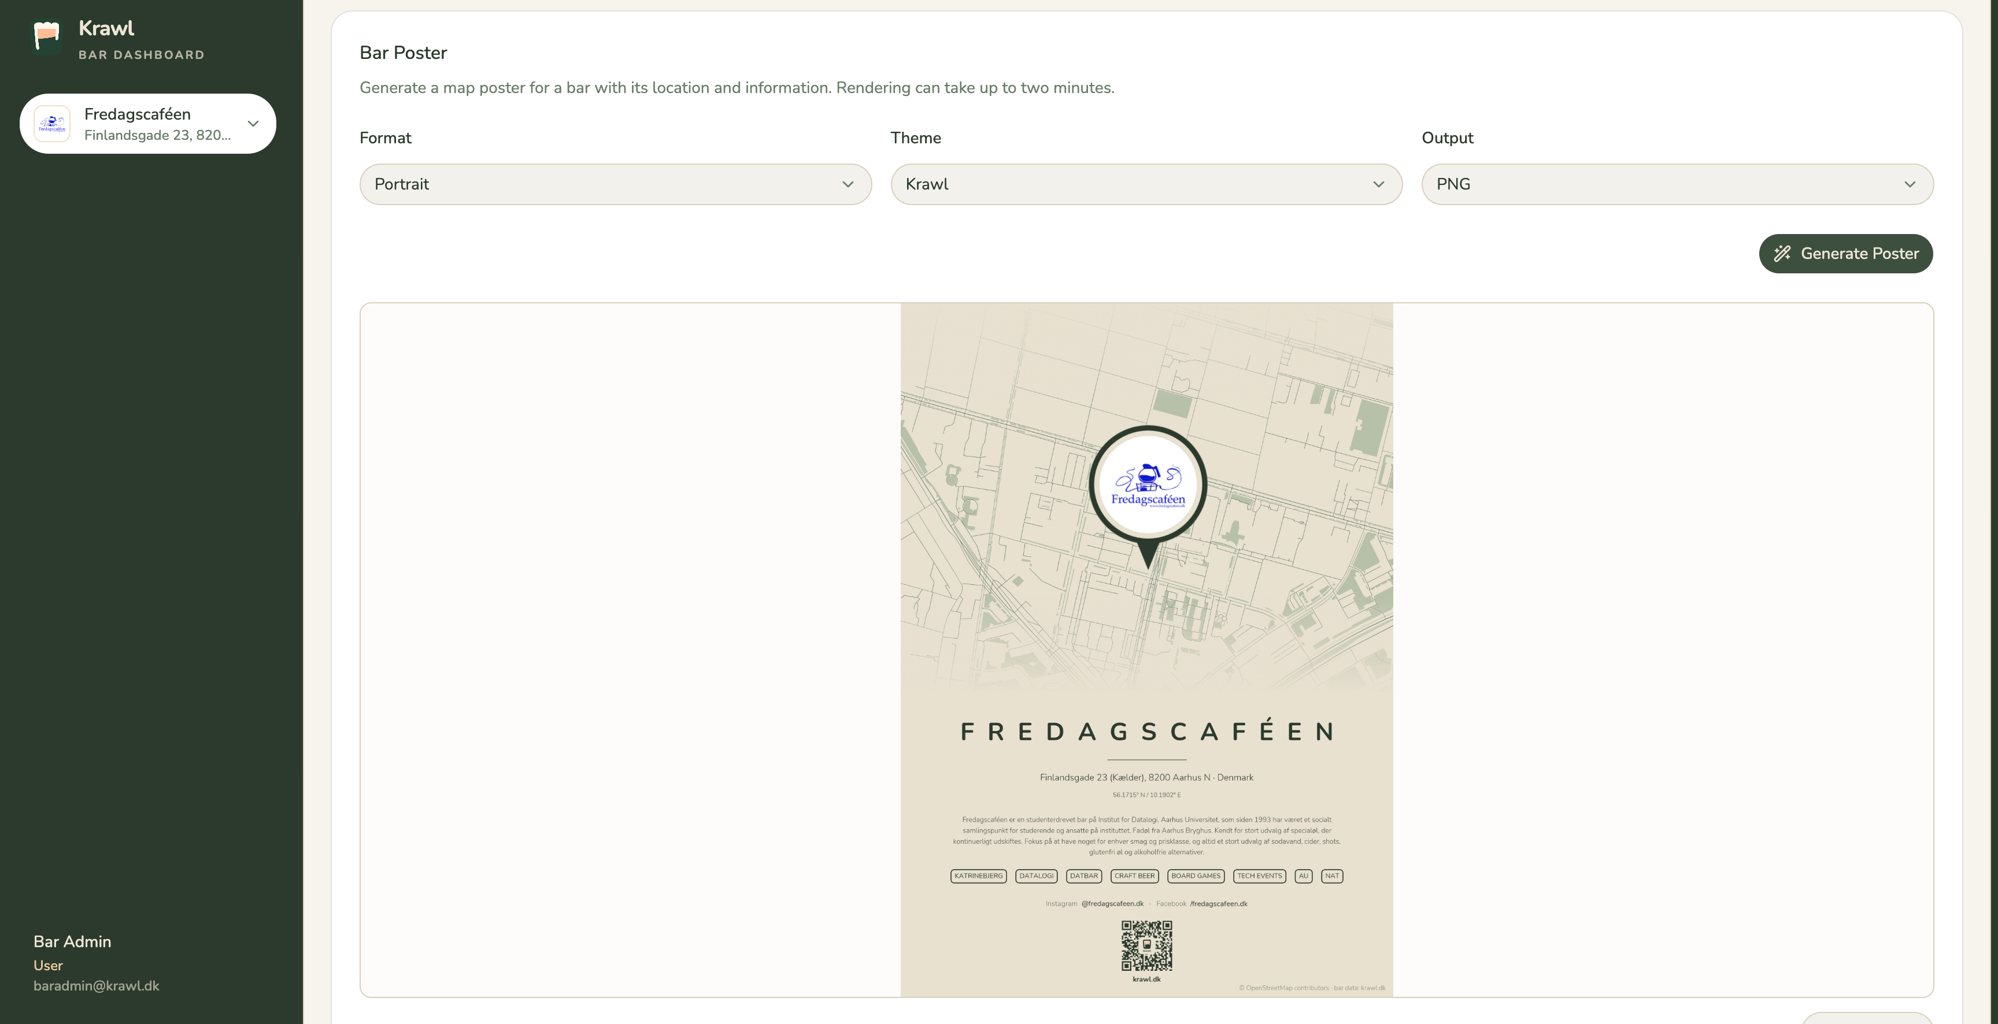Click the Fredagscaféen bar logo thumbnail in sidebar

[52, 124]
